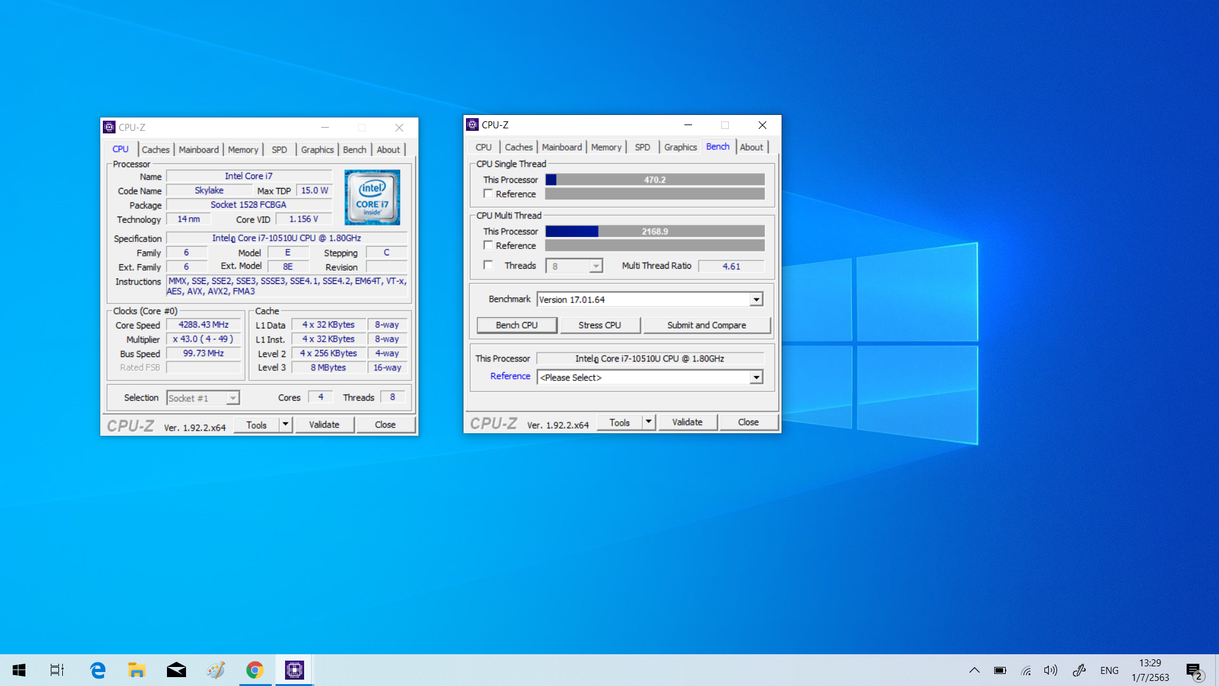Click the Single Thread 470.2 score bar
The height and width of the screenshot is (686, 1219).
[655, 180]
